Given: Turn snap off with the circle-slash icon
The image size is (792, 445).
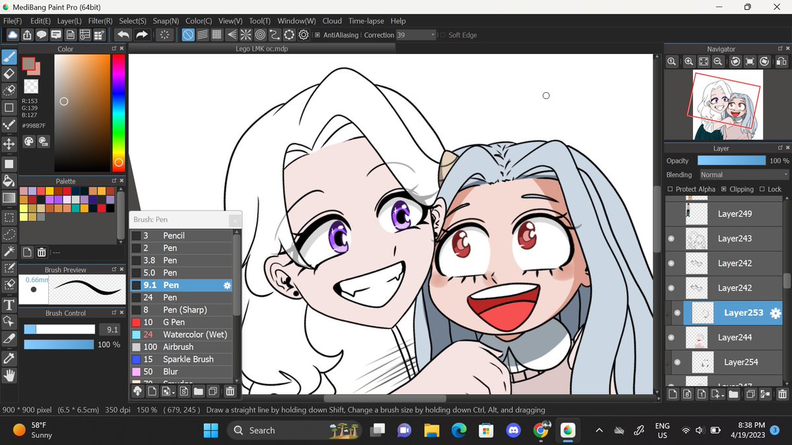Looking at the screenshot, I should click(x=188, y=35).
